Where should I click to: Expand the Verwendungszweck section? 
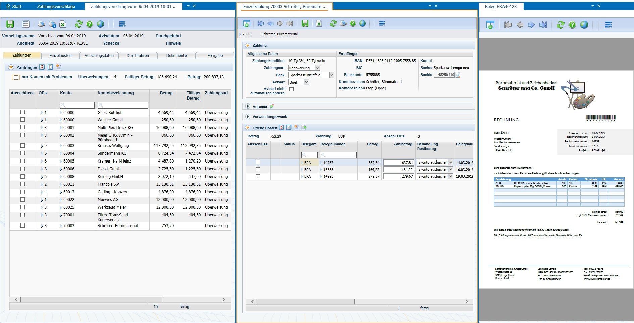pyautogui.click(x=248, y=117)
